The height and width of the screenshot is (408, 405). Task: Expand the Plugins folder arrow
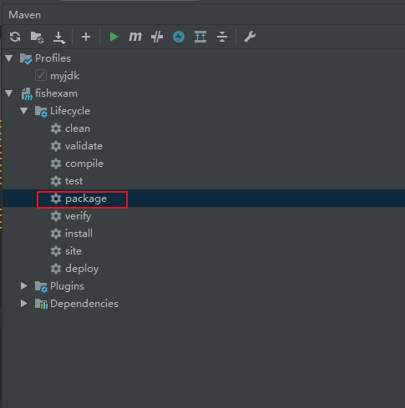click(x=24, y=286)
